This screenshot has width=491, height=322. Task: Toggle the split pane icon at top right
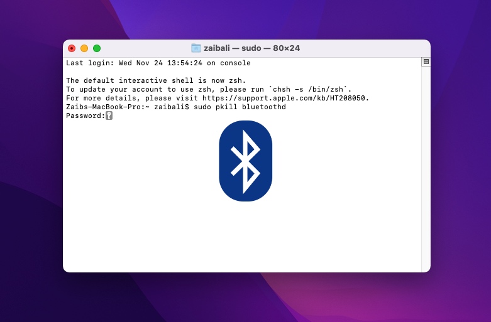tap(426, 62)
